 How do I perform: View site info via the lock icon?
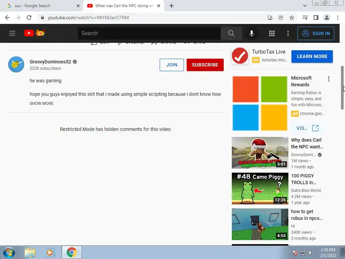coord(42,18)
